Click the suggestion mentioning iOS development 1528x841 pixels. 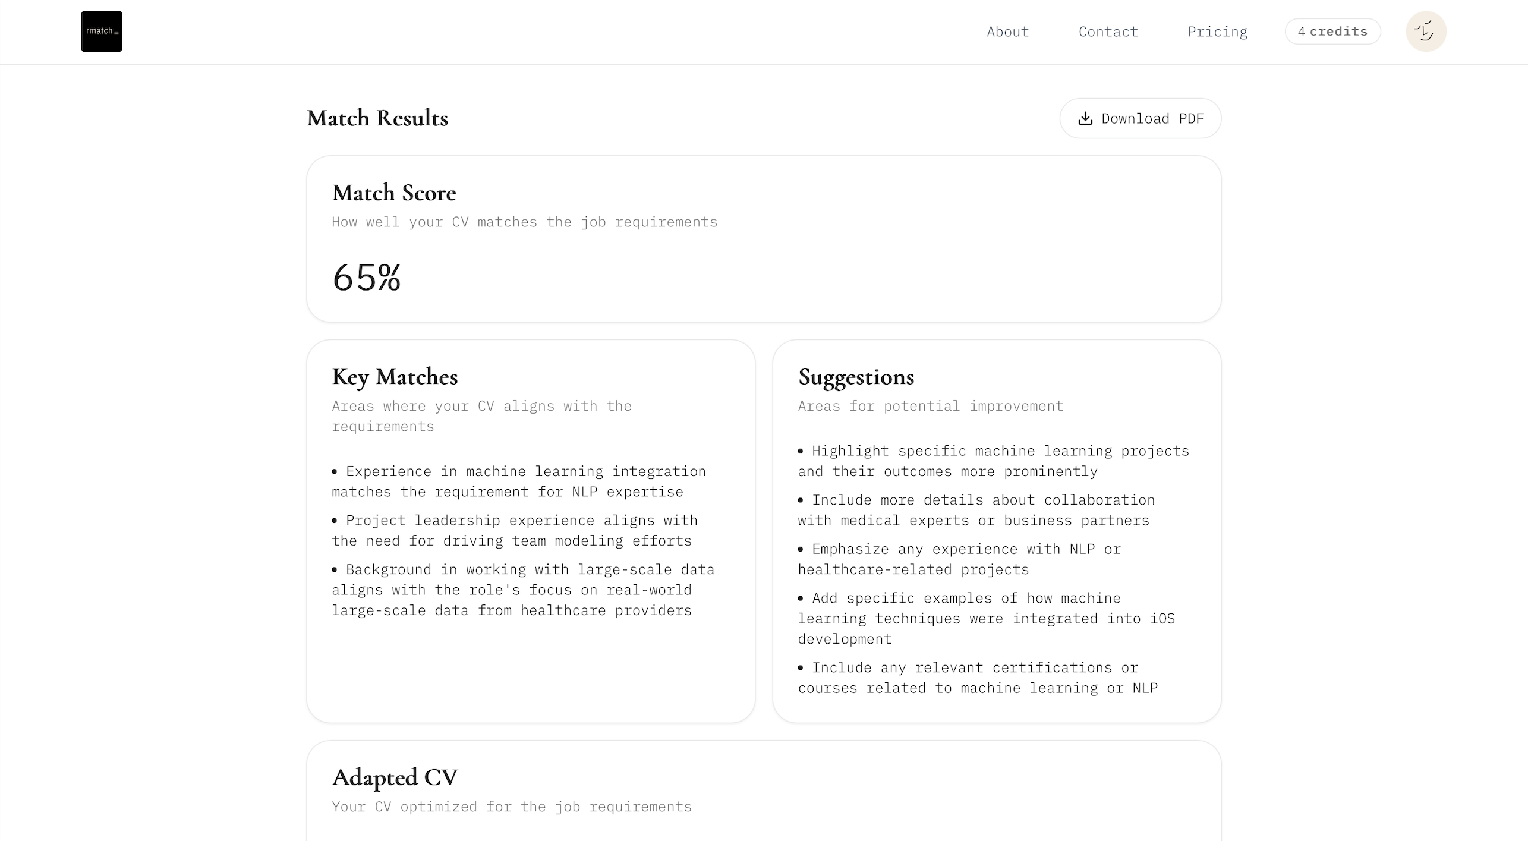987,618
